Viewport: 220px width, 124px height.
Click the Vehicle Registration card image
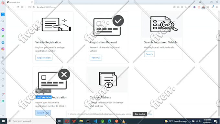point(53,25)
